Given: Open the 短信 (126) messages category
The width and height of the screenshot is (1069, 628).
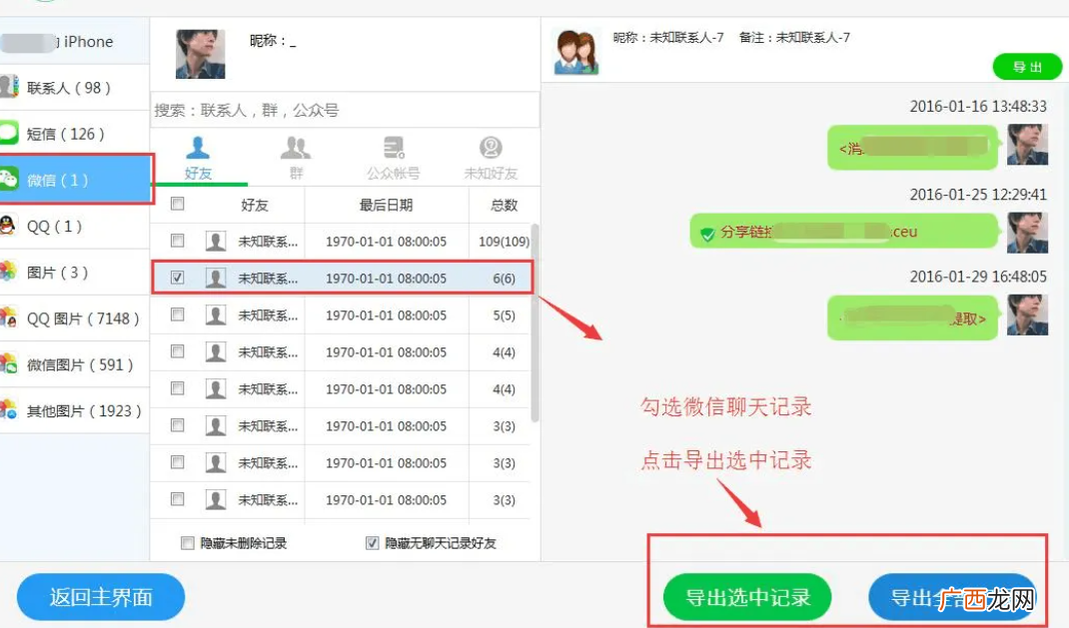Looking at the screenshot, I should click(74, 134).
